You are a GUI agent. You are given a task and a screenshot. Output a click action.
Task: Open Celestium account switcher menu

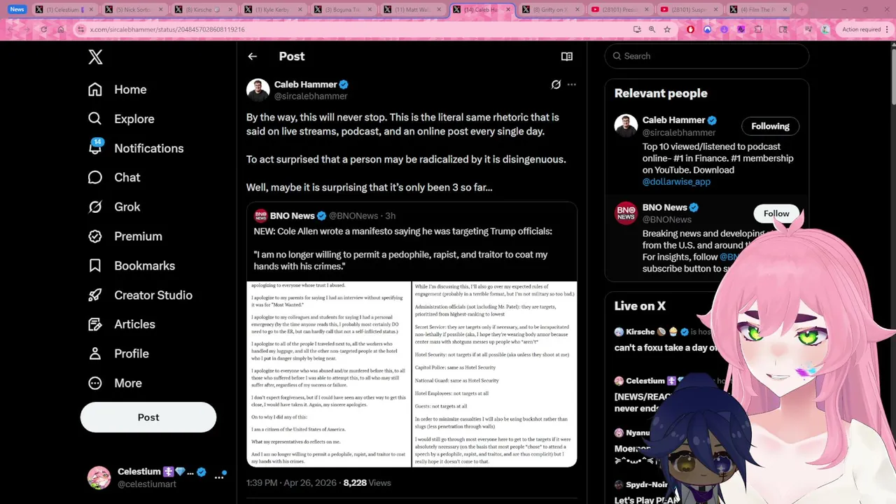[x=155, y=477]
